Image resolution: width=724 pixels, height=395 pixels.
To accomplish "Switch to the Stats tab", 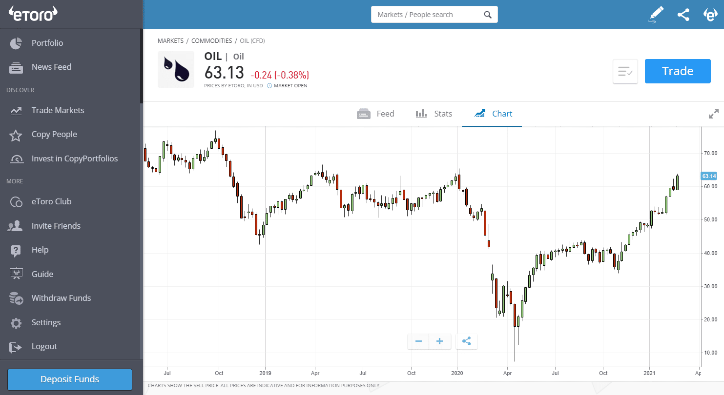I will coord(434,114).
